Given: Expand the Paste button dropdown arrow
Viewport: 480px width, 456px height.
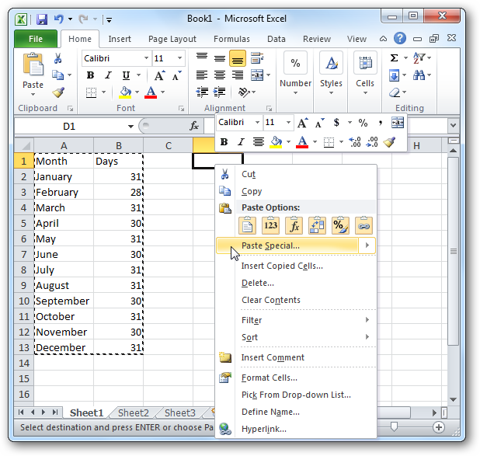Looking at the screenshot, I should (x=33, y=95).
